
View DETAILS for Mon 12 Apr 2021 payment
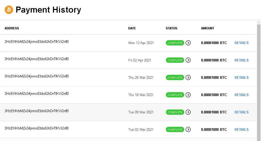click(241, 43)
